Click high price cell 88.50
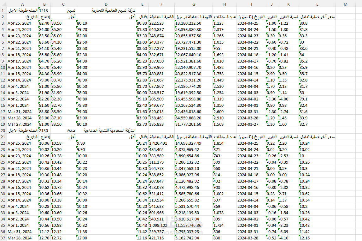The height and width of the screenshot is (241, 362). [x=63, y=112]
